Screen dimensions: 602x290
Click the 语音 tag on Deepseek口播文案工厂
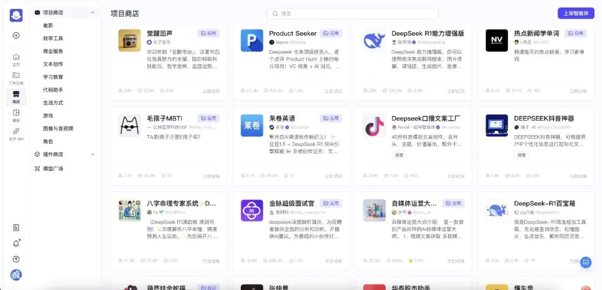399,155
